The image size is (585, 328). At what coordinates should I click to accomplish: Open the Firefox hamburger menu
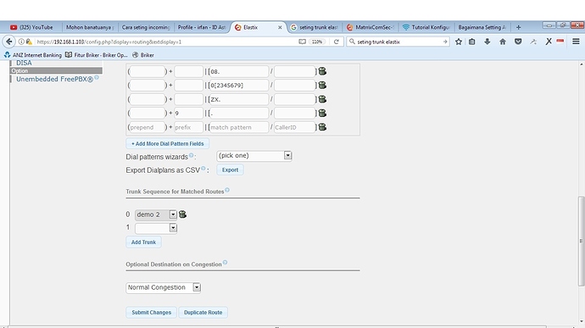point(576,42)
